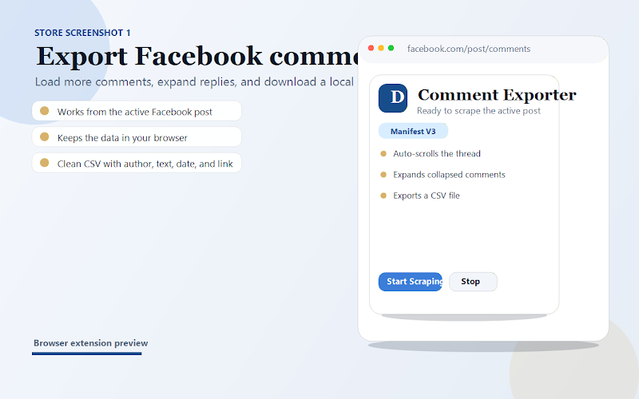Select the Manifest V3 badge
Screen dimensions: 639x399
pyautogui.click(x=413, y=131)
